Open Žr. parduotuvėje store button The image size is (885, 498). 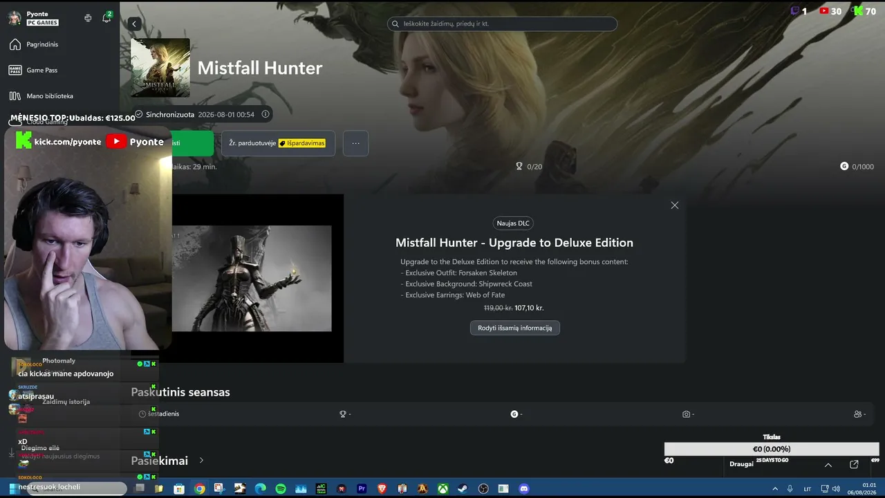(278, 143)
